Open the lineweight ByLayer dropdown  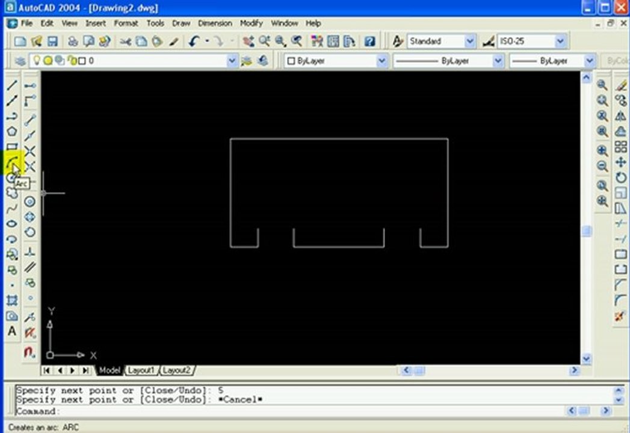(589, 61)
